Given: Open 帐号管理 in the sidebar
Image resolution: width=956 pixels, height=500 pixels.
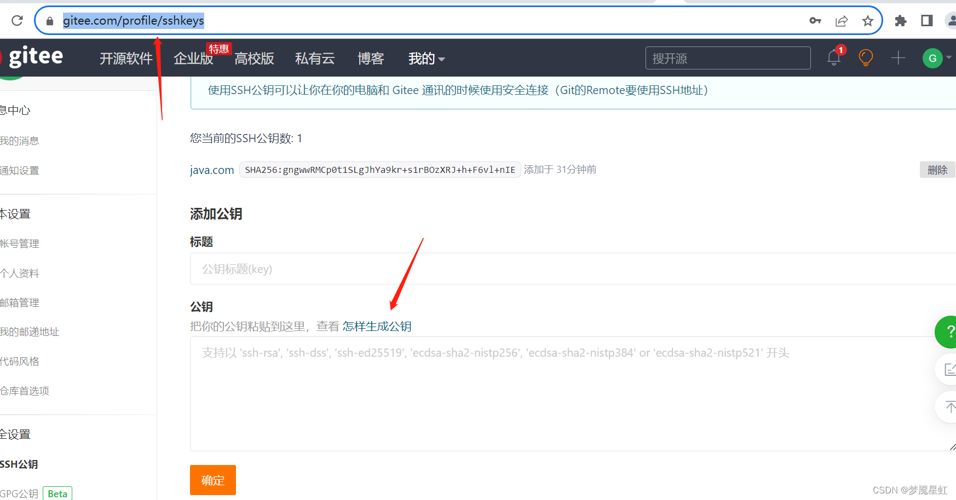Looking at the screenshot, I should pyautogui.click(x=20, y=243).
